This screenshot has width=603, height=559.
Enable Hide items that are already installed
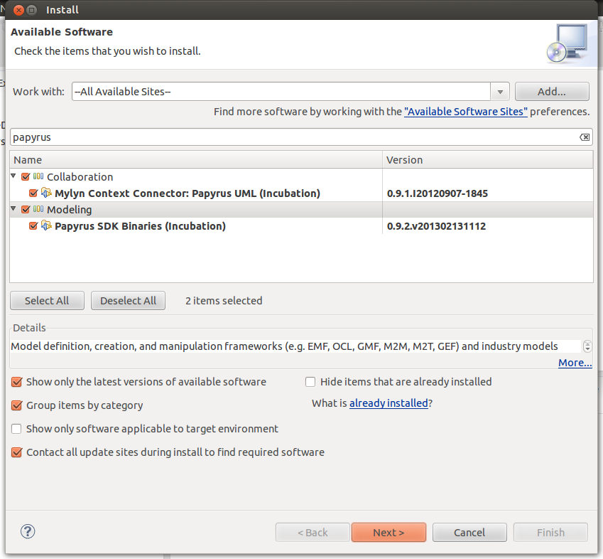tap(310, 382)
